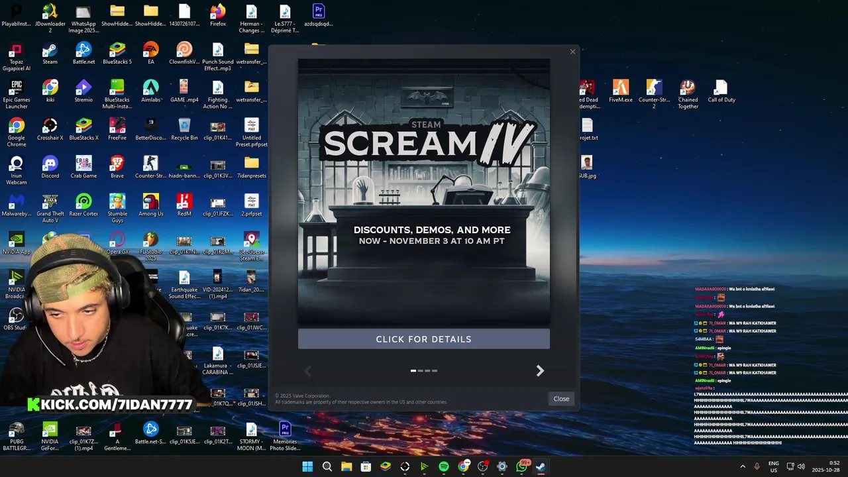The height and width of the screenshot is (477, 848).
Task: Select the BlueStacks X desktop icon
Action: click(83, 129)
